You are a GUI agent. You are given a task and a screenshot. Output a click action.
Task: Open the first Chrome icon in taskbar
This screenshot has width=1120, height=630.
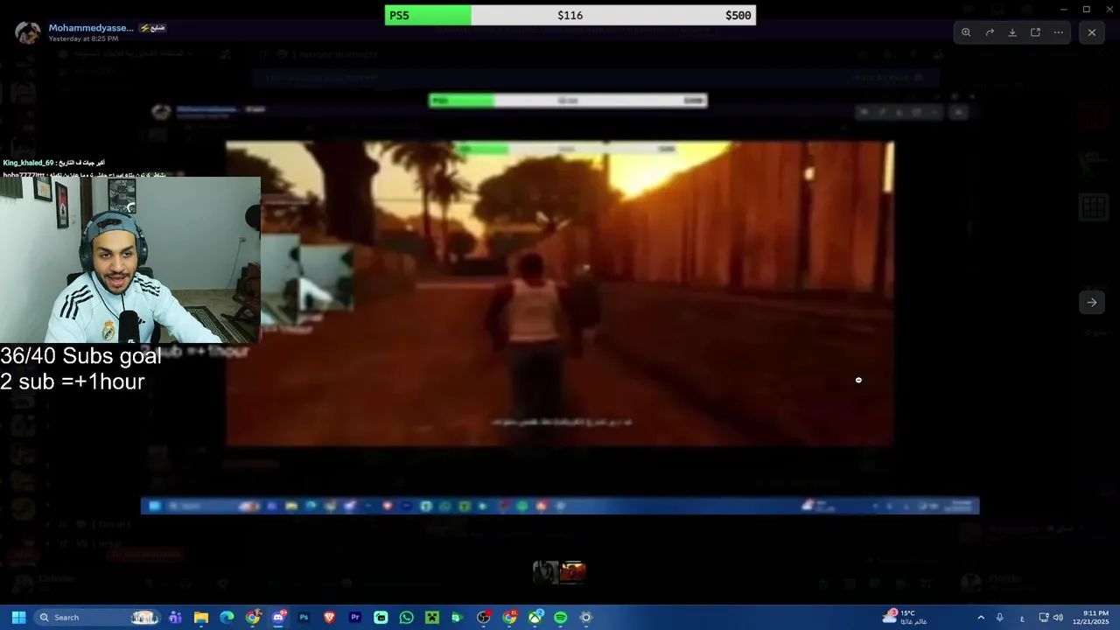(253, 618)
